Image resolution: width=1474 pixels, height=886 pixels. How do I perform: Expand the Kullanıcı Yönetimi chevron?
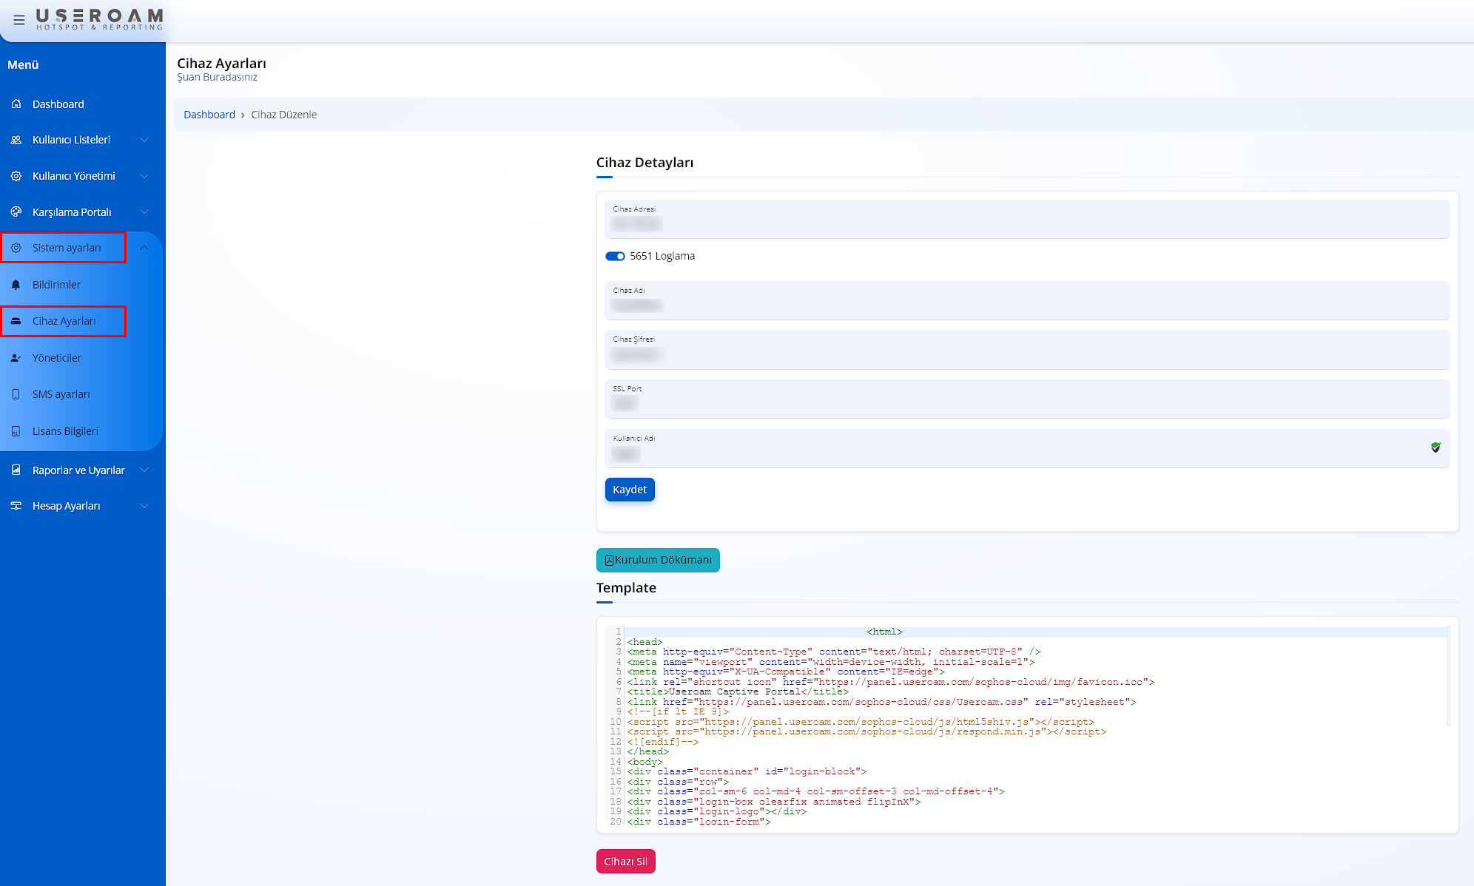coord(144,176)
